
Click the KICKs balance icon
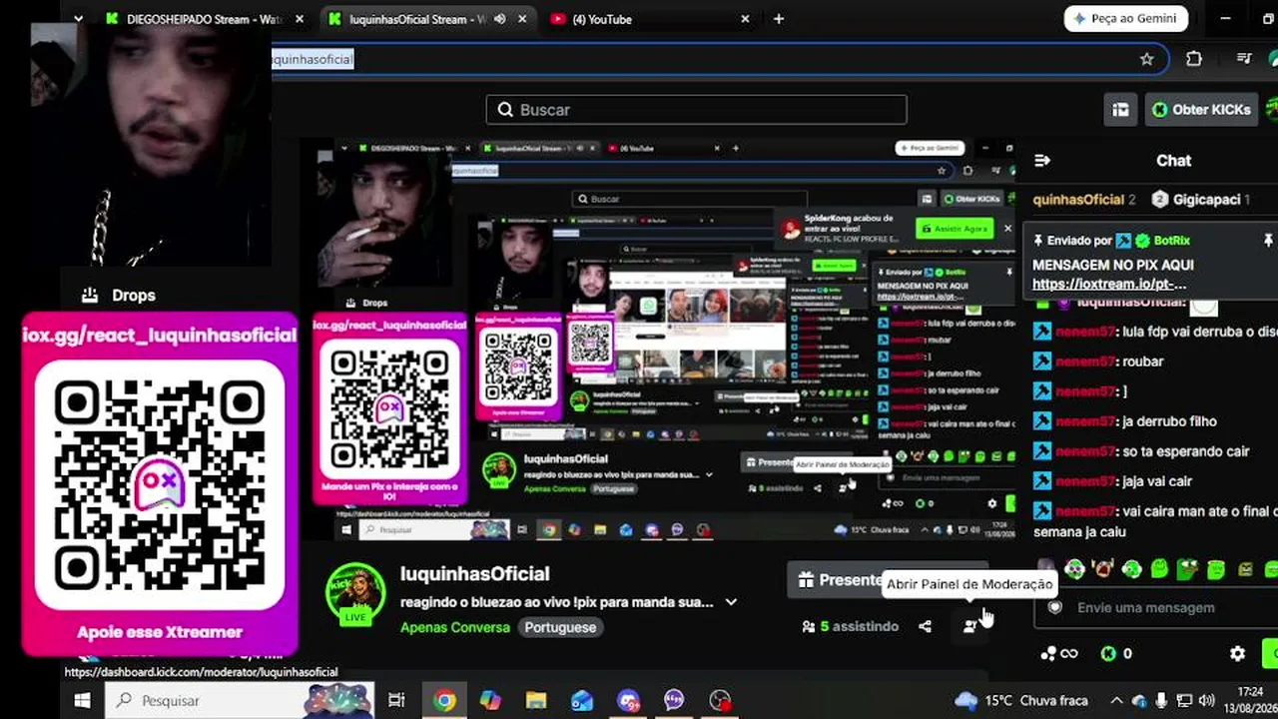1108,654
